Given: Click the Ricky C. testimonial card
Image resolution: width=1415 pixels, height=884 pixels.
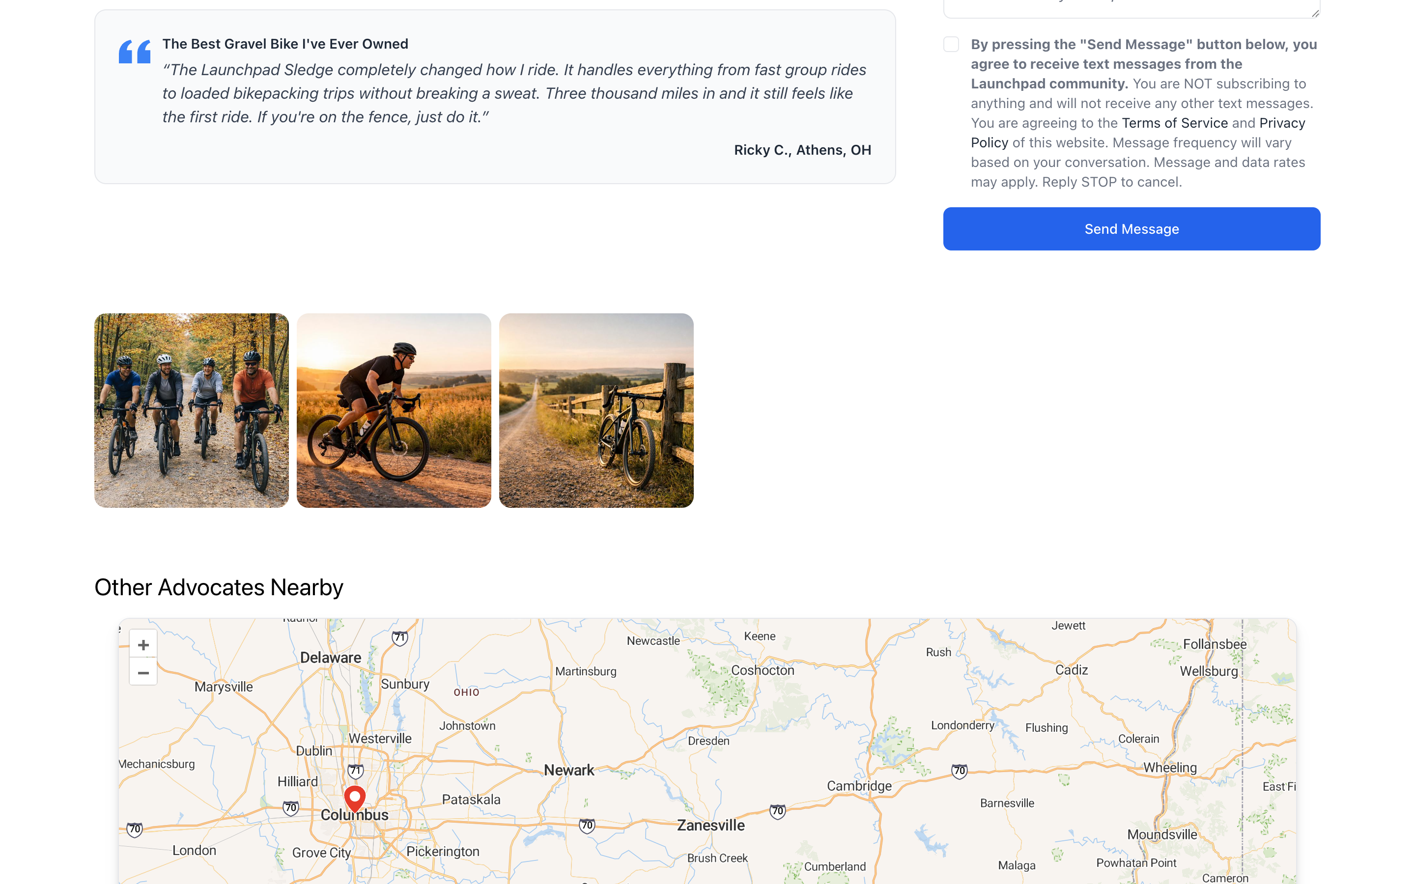Looking at the screenshot, I should coord(495,97).
